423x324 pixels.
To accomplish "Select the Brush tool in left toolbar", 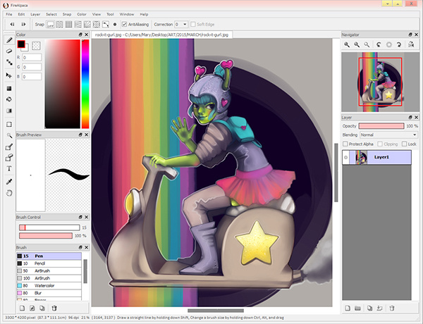I will [x=9, y=40].
